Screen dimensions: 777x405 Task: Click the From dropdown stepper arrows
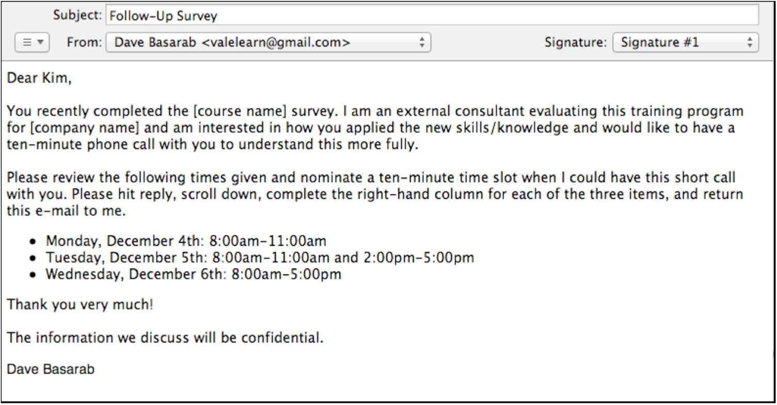point(422,42)
